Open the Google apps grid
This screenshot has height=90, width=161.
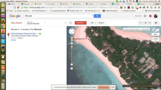coord(145,16)
